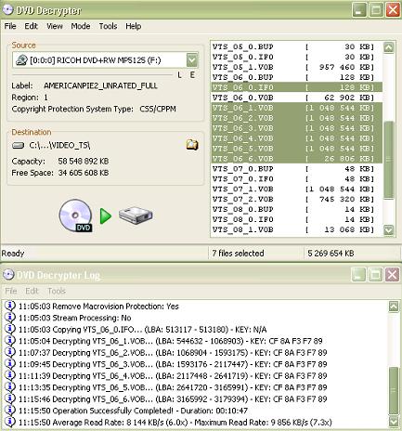Open the Edit menu in DVD Decrypter
Viewport: 402px width, 431px height.
[32, 26]
